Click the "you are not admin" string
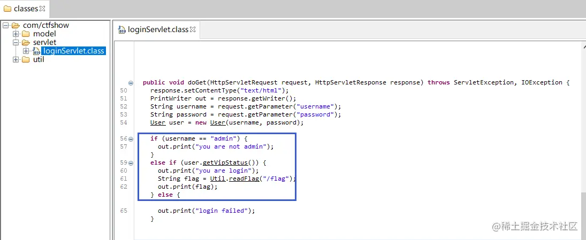Viewport: 586px width, 240px height. (231, 146)
